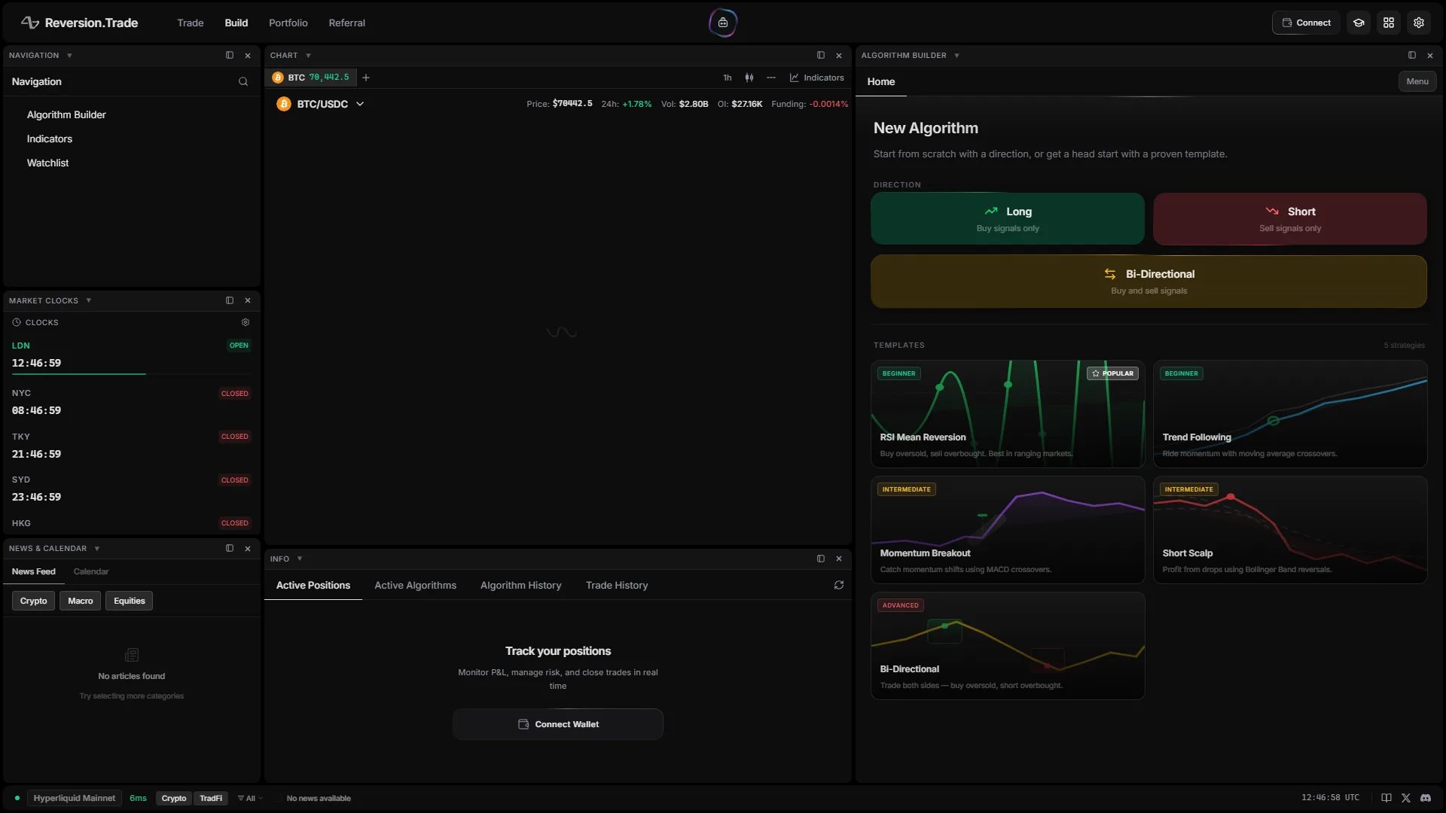Select the RSI Mean Reversion template thumbnail
Screen dimensions: 1446x813
1007,413
